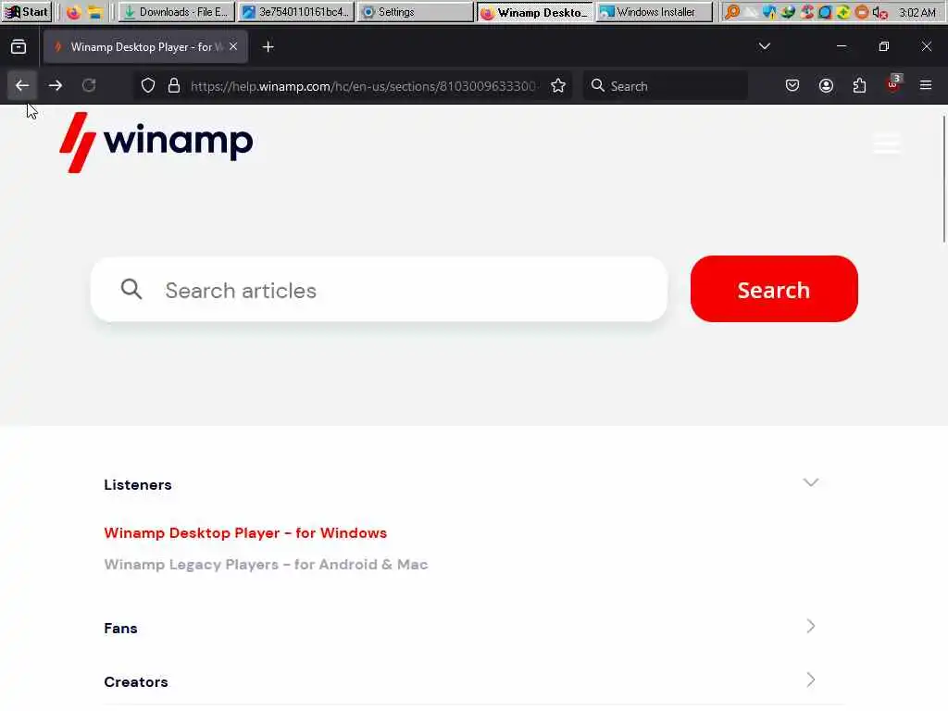Open the Windows Start button
The width and height of the screenshot is (948, 711).
coord(26,11)
